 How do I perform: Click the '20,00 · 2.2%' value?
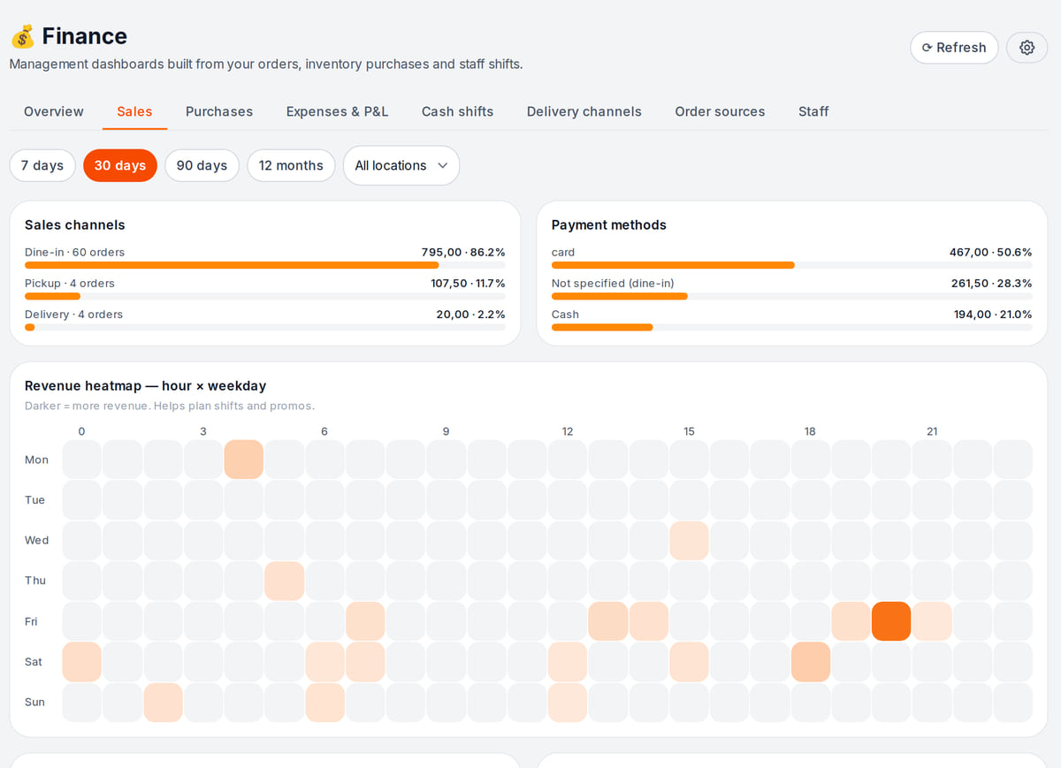470,314
